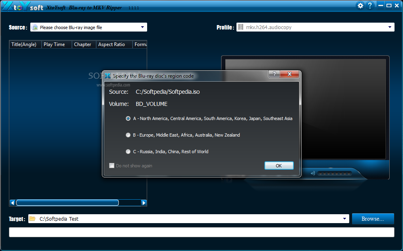Click the C:/Softpedia/Softpedia.iso source path
The width and height of the screenshot is (403, 251).
168,92
